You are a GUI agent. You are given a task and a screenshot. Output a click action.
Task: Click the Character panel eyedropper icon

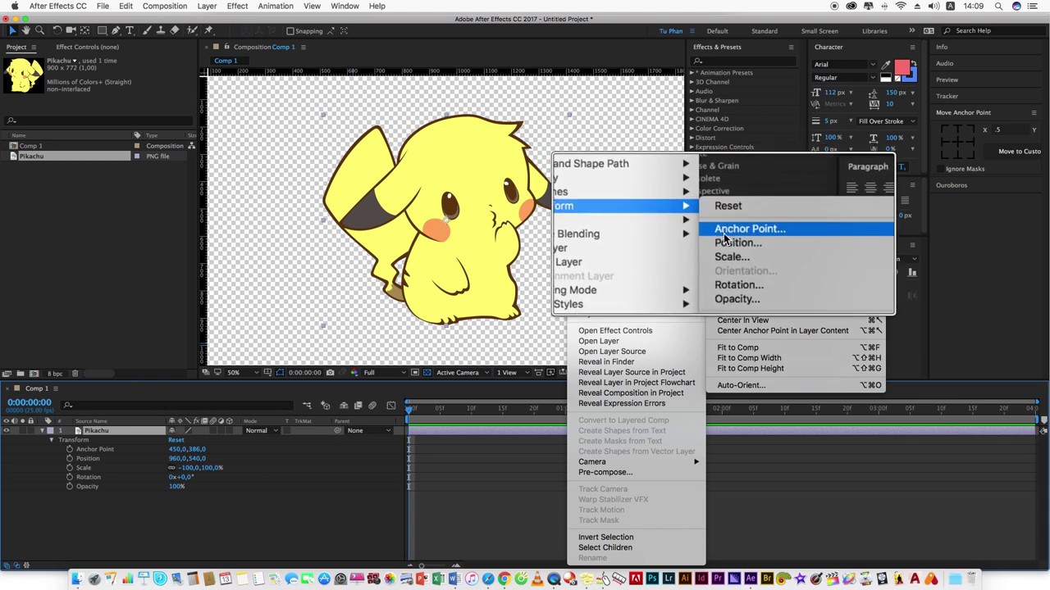tap(886, 65)
